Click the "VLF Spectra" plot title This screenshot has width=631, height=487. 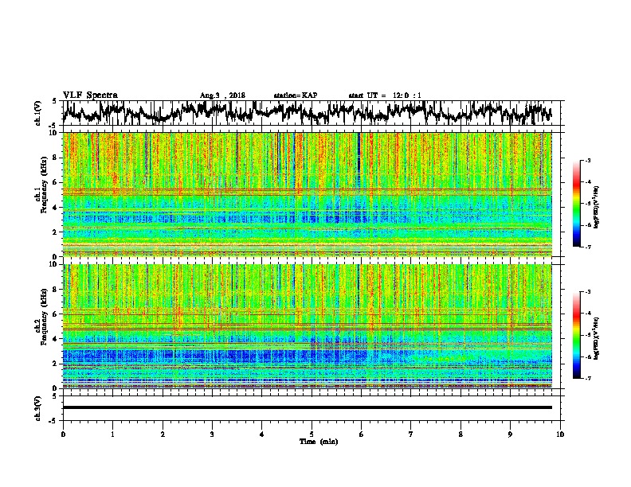(90, 95)
